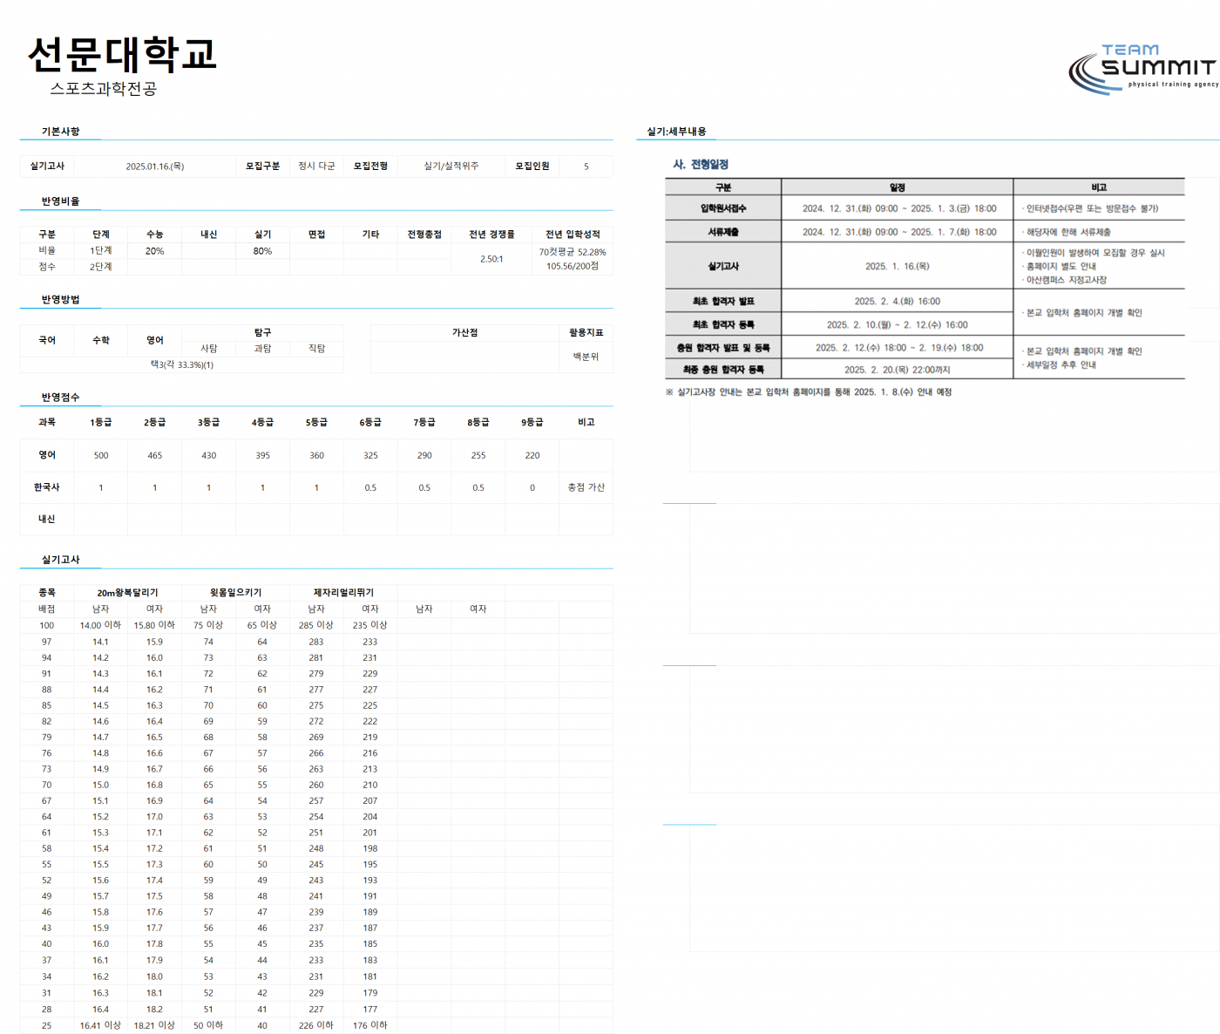
Task: Select the 제자리멀리뛰기 column header
Action: (x=343, y=593)
